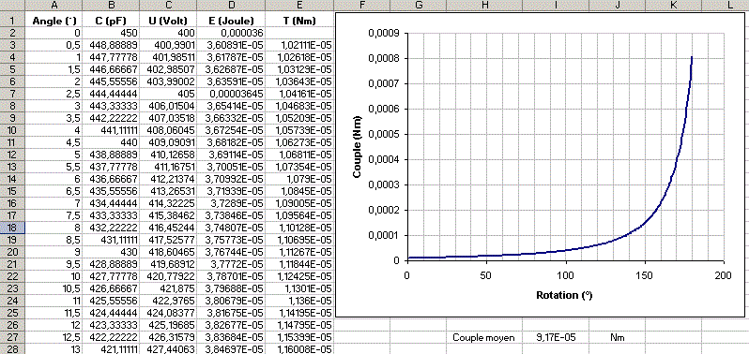Select the 'Couple (Nm)' axis title
Screen dimensions: 749x354
click(357, 146)
